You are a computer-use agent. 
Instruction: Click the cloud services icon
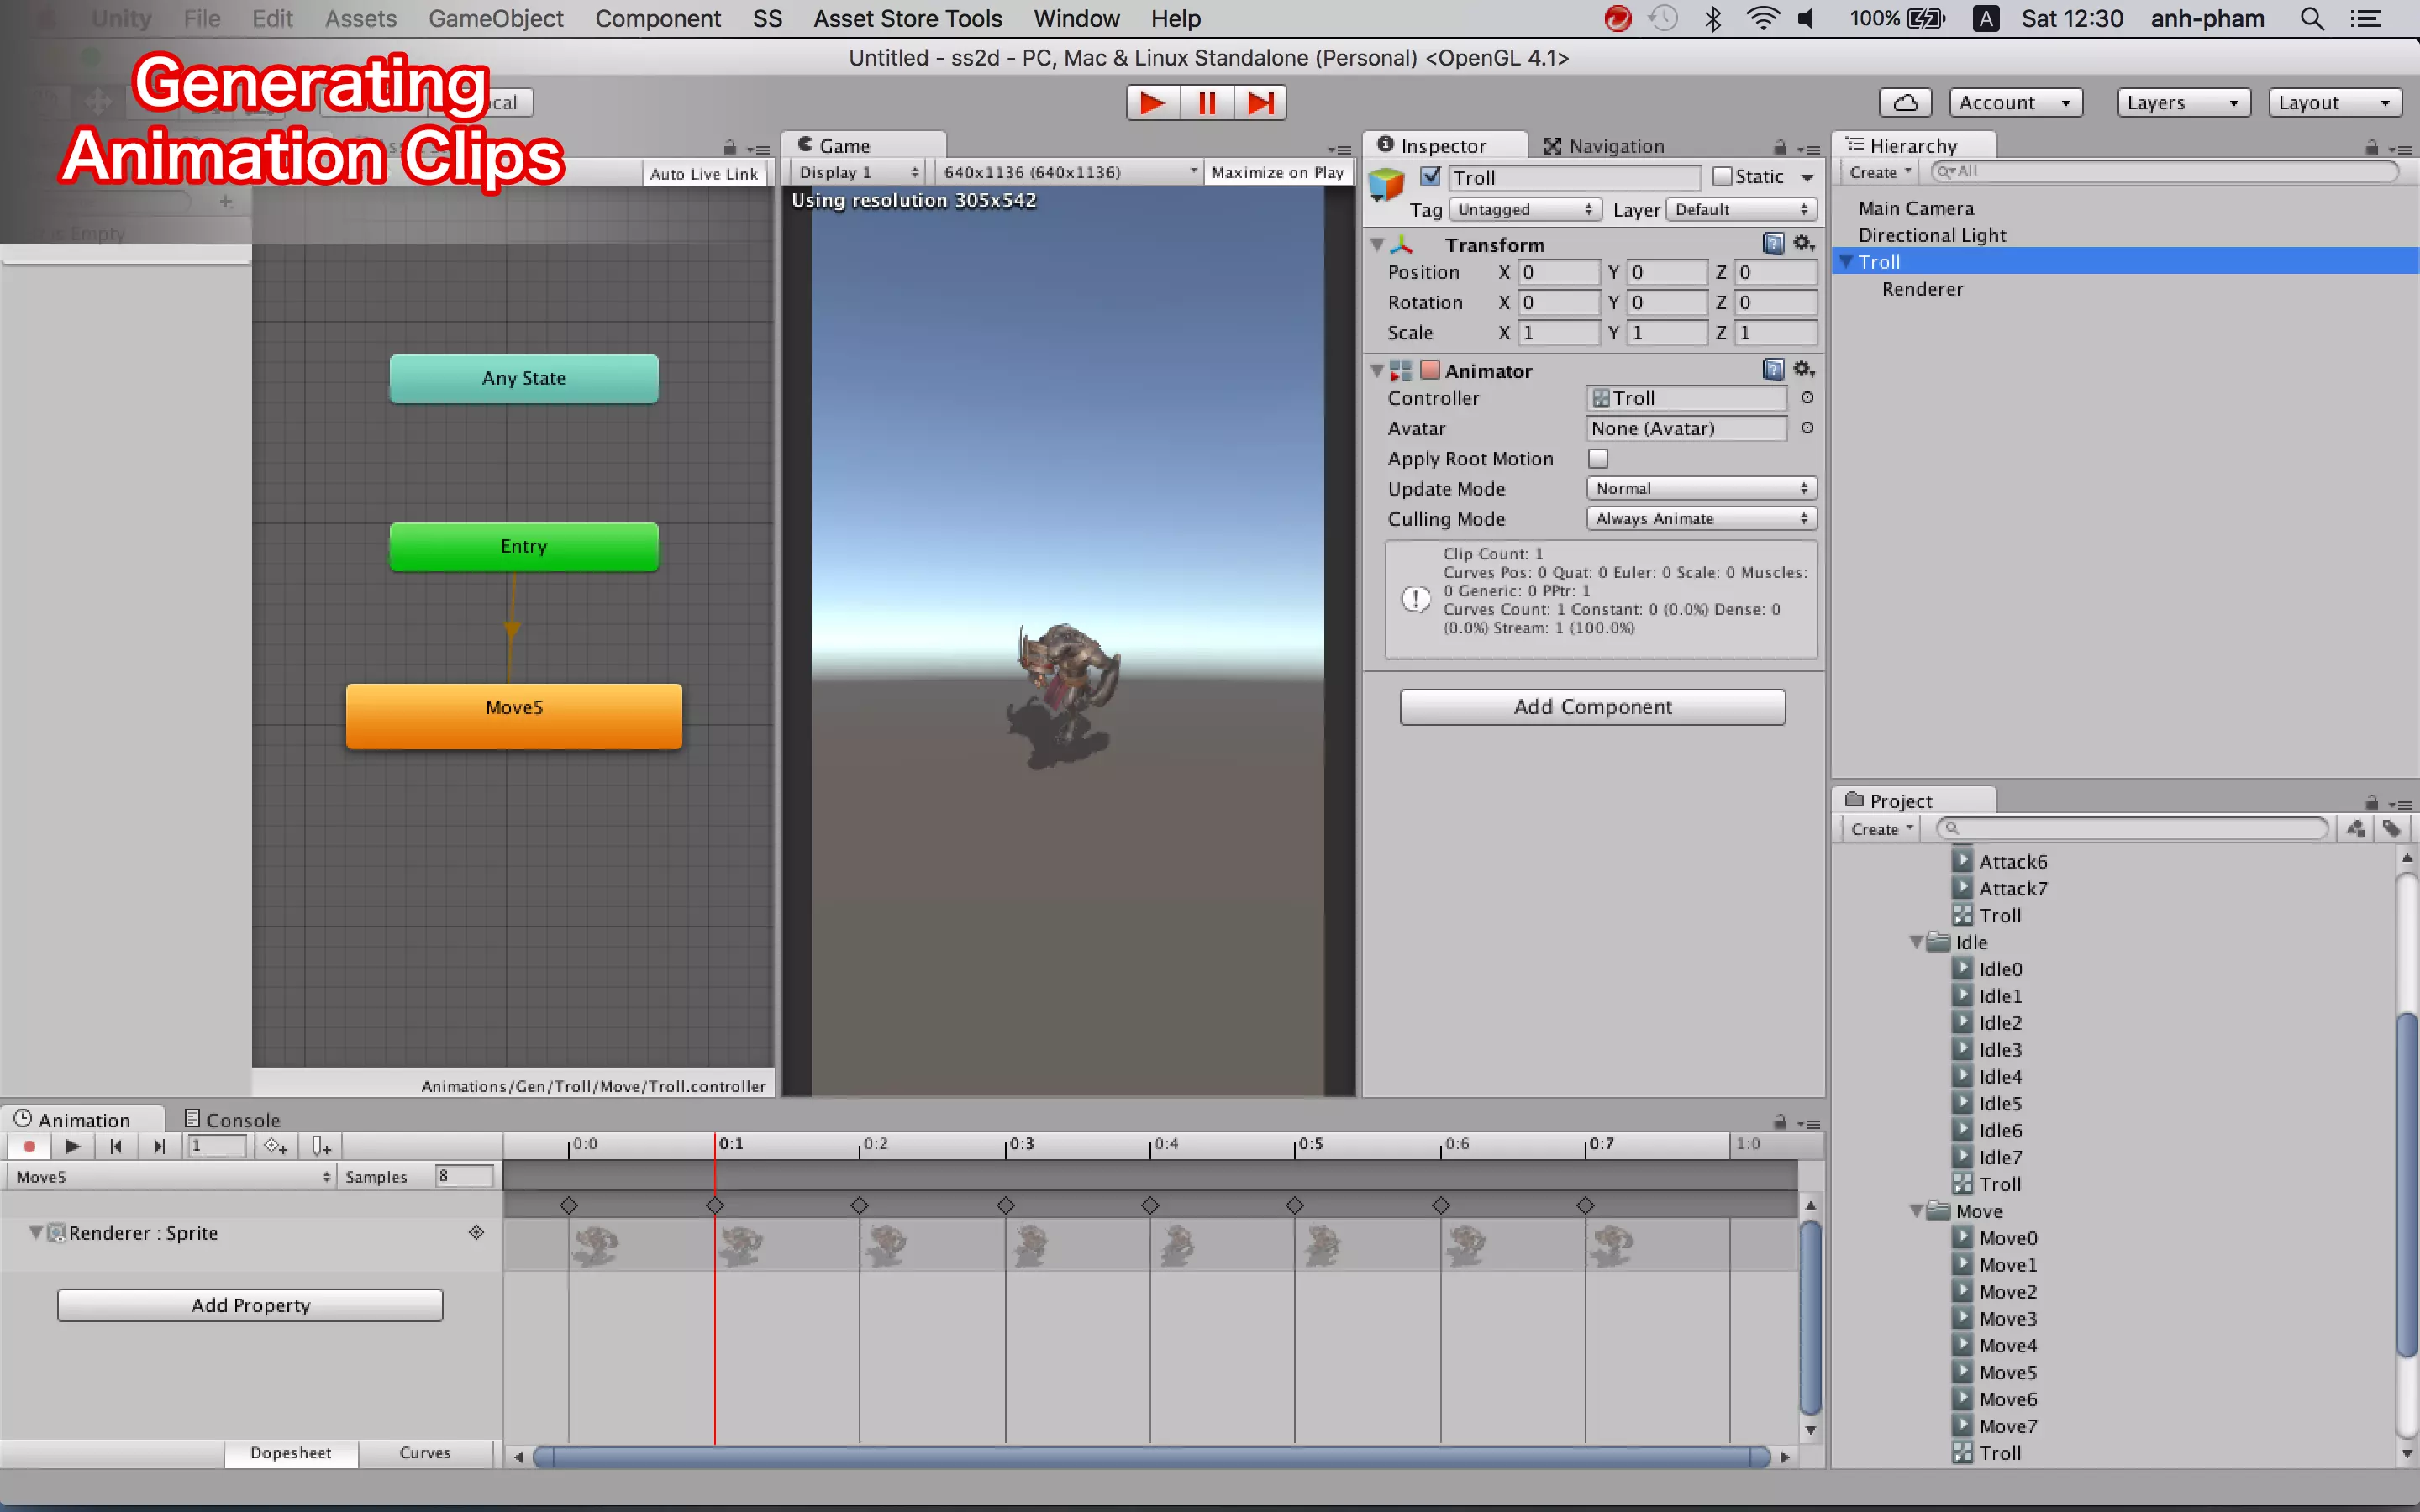coord(1906,102)
